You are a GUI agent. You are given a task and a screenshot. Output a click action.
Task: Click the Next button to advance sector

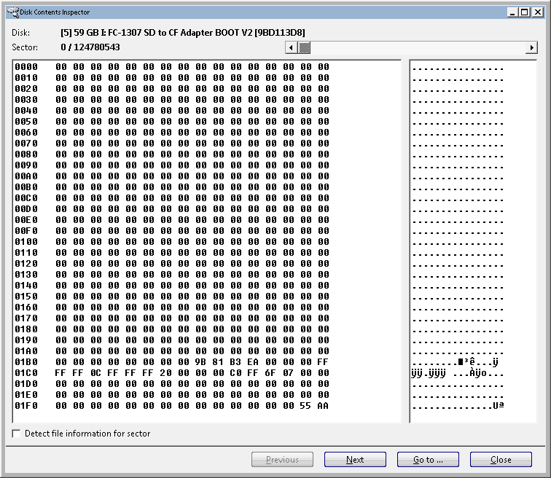pos(355,460)
